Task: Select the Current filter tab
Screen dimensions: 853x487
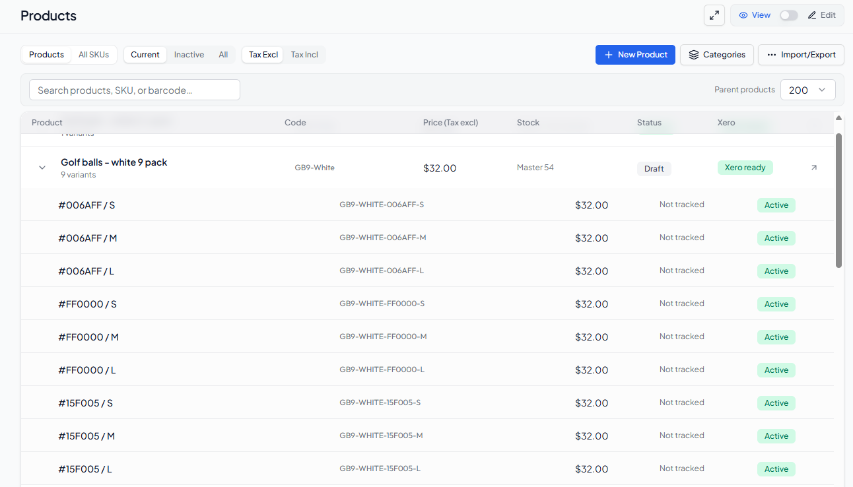Action: 145,55
